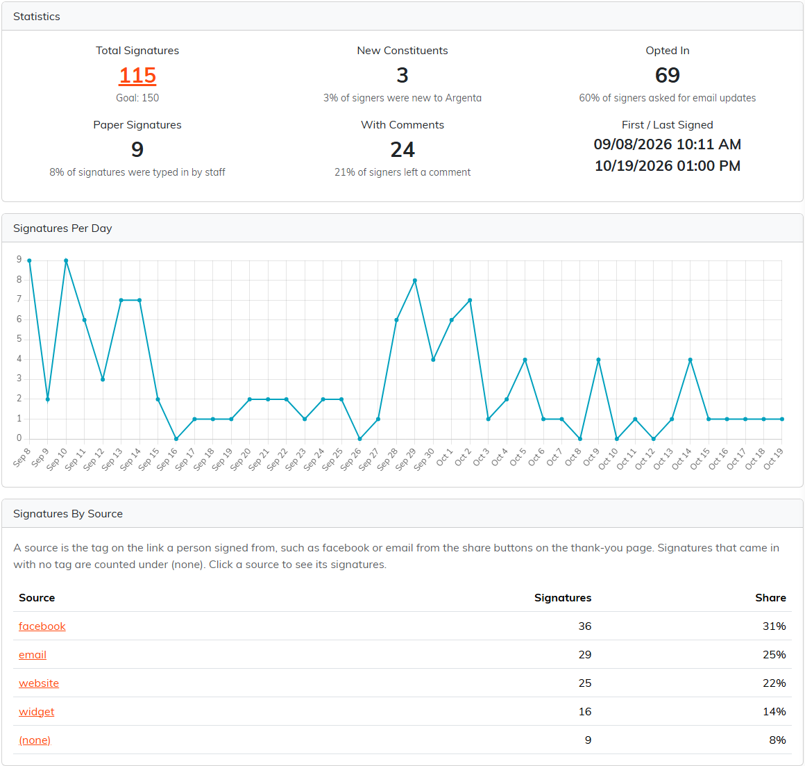Open (none) source signatures

[x=35, y=740]
